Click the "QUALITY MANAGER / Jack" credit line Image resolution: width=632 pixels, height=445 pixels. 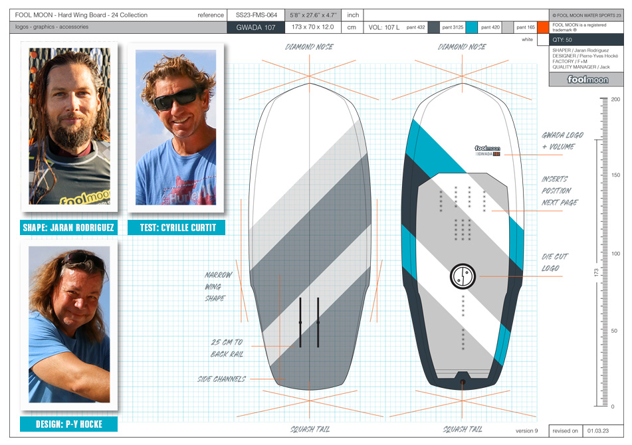coord(581,67)
